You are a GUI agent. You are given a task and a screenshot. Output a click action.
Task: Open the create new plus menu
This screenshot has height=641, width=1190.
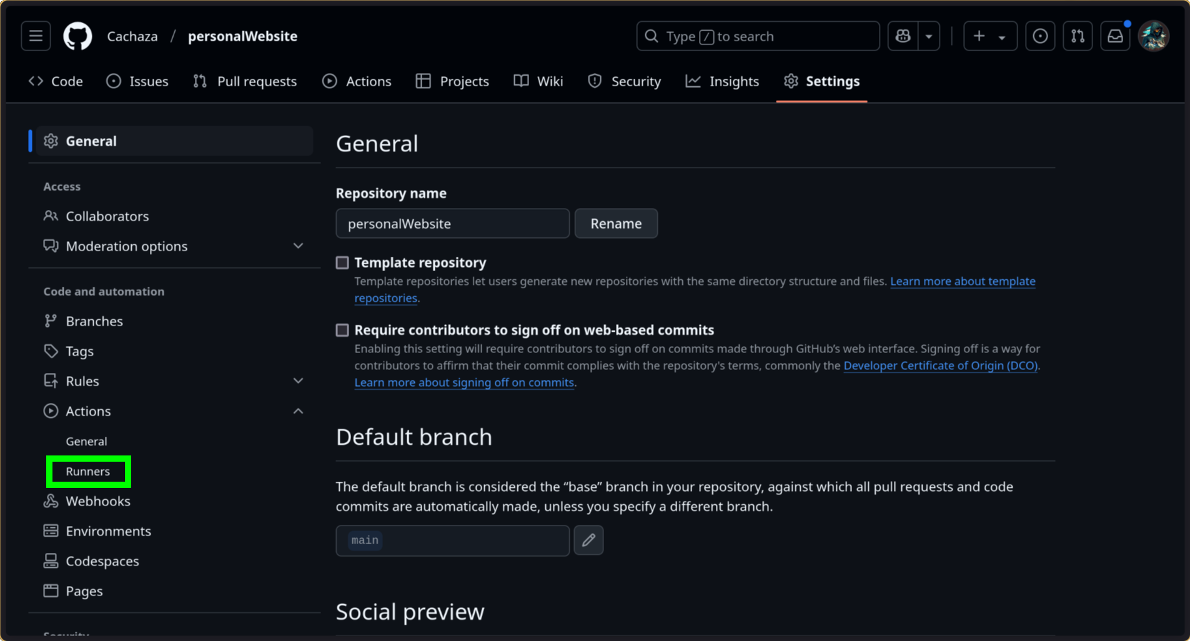pyautogui.click(x=990, y=36)
